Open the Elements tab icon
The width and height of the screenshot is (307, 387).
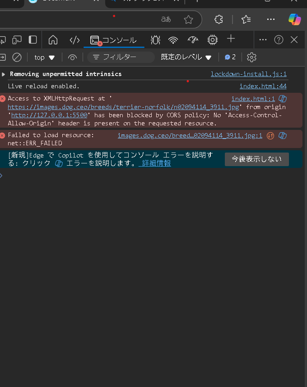[74, 40]
